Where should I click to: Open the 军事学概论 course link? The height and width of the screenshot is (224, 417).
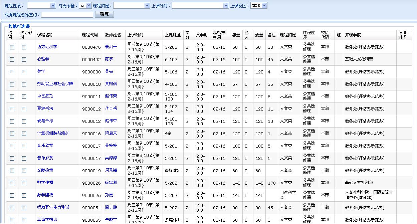click(47, 220)
